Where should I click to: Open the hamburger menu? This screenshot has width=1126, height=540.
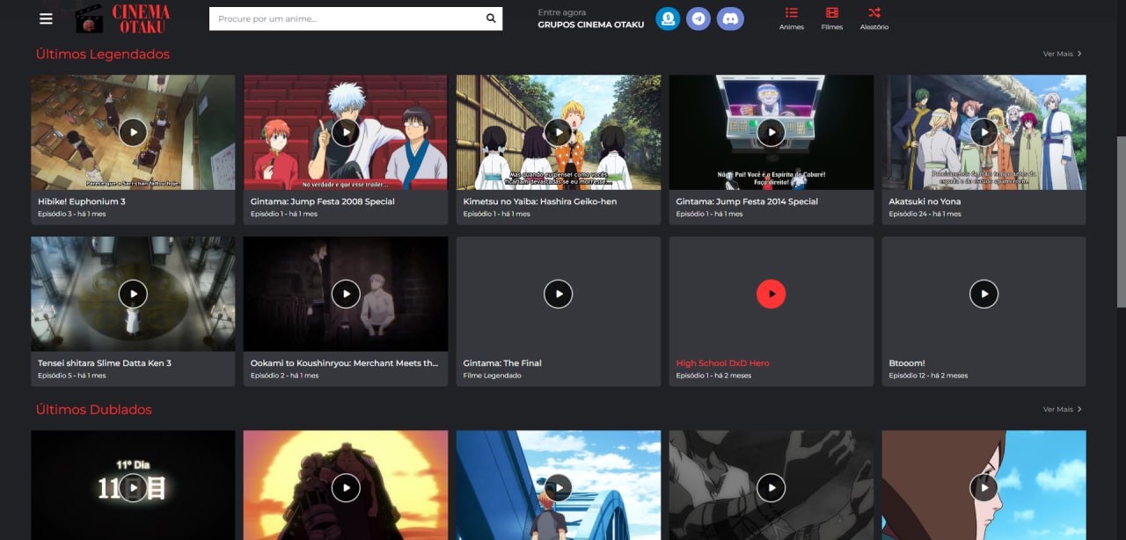[x=46, y=18]
